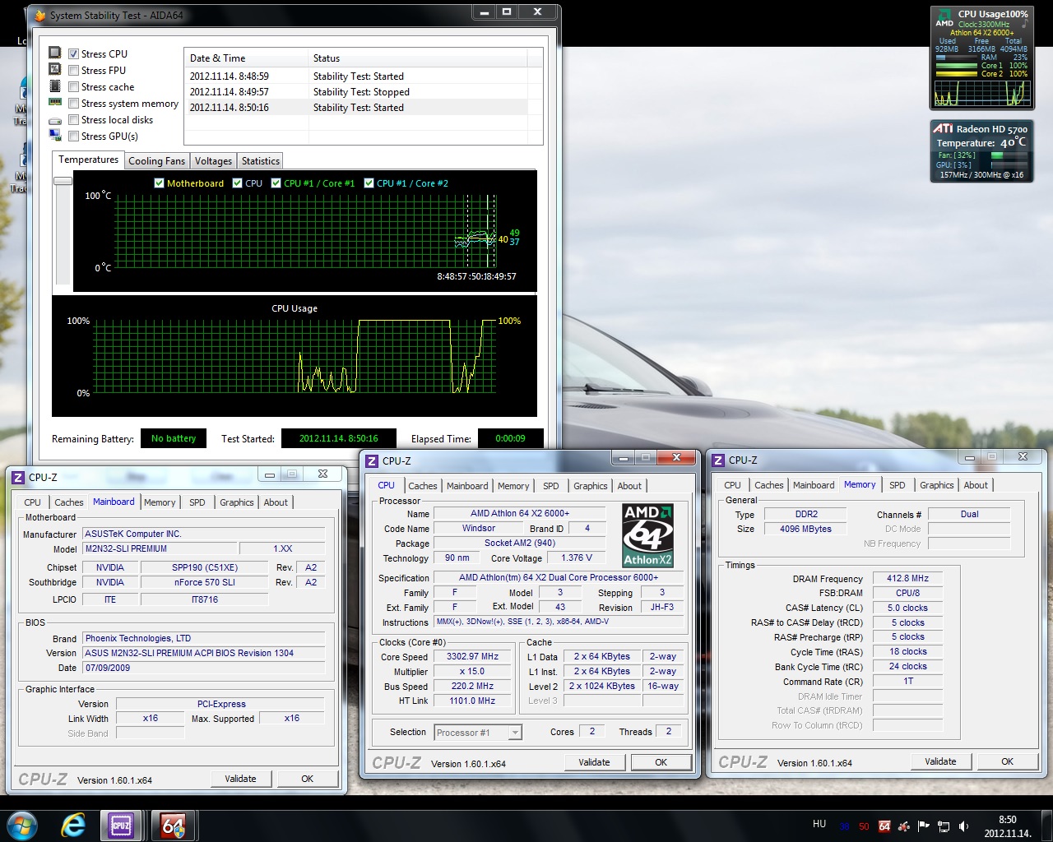
Task: Switch to CPU-Z taskbar button
Action: [x=121, y=825]
